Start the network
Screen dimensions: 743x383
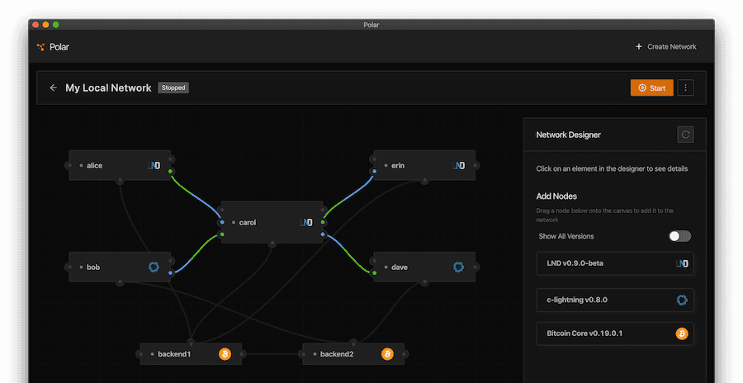tap(651, 87)
